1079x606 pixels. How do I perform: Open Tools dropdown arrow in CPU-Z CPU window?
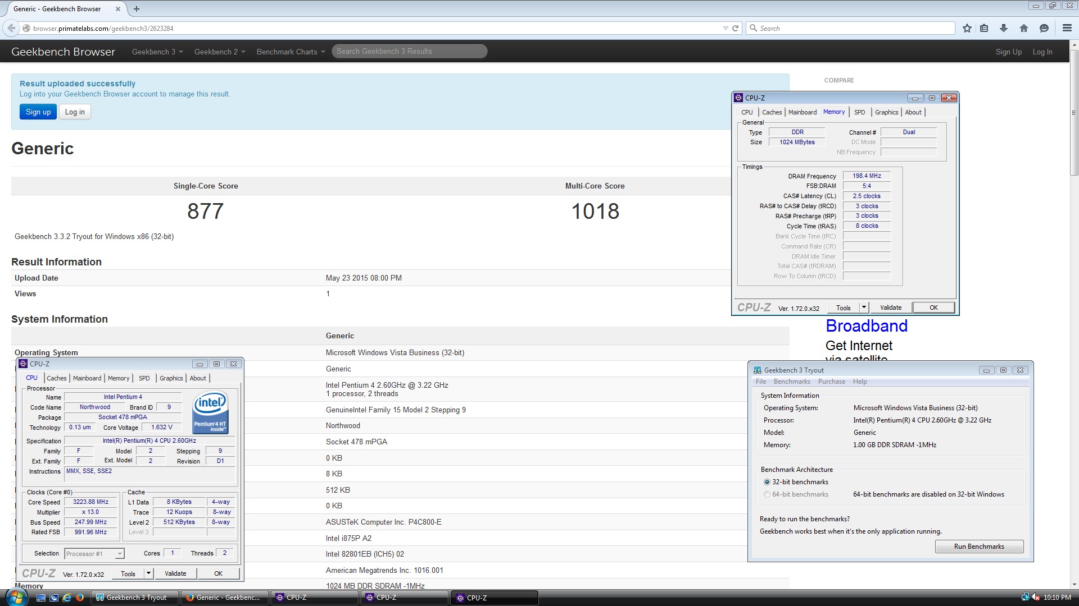pos(148,573)
